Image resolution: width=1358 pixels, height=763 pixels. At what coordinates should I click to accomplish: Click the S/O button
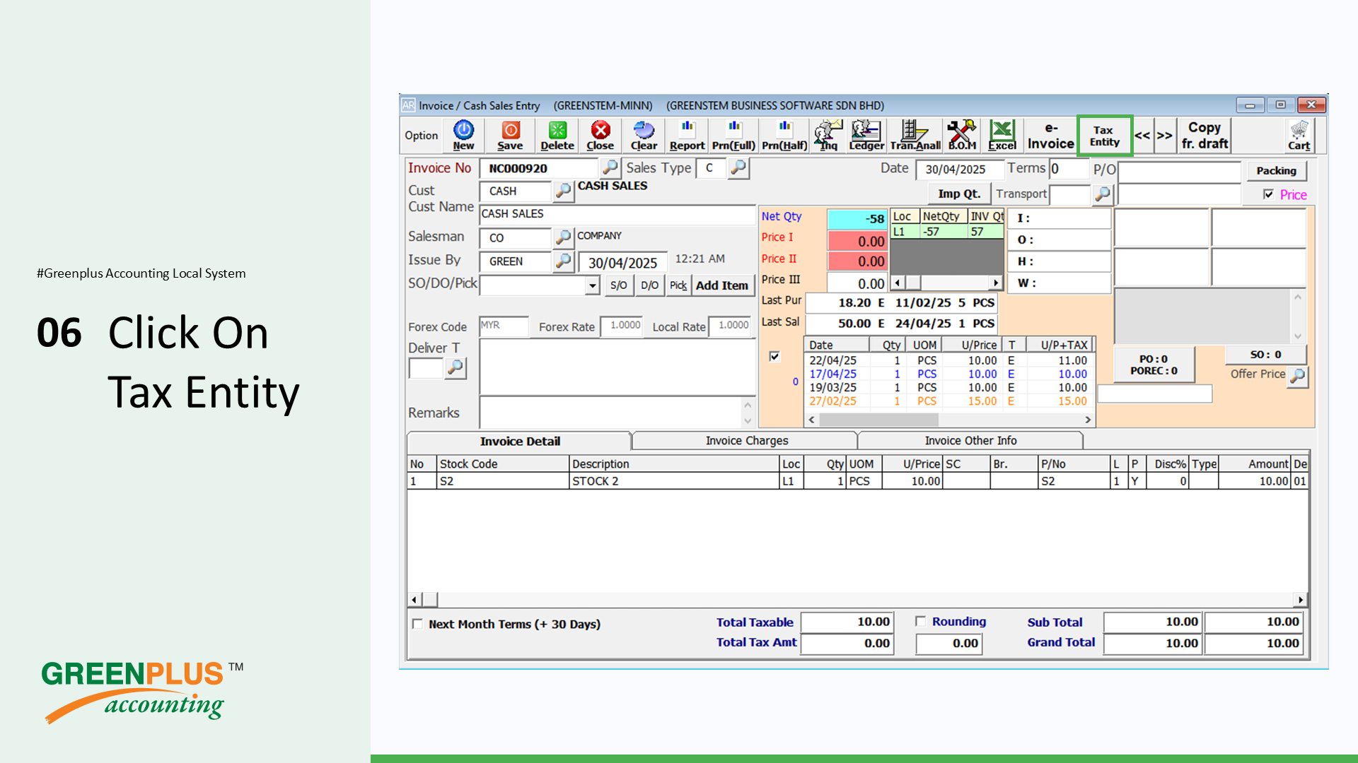(618, 285)
